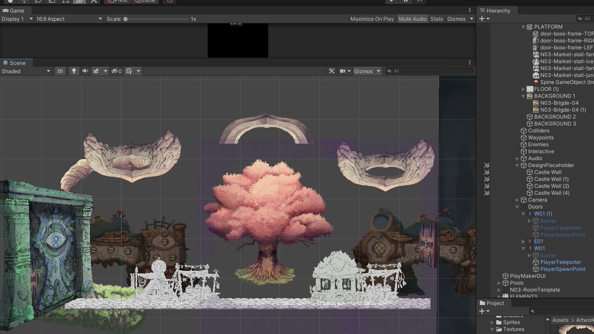The height and width of the screenshot is (334, 594).
Task: Open the Scene view Gizmos dropdown arrow
Action: (x=379, y=71)
